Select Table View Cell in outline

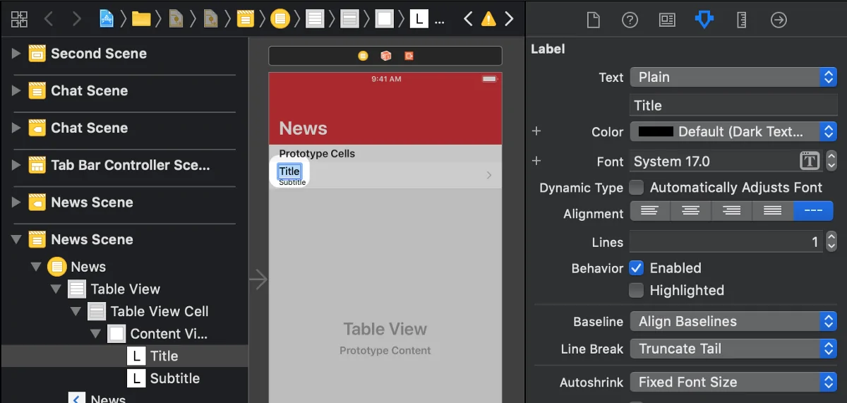point(159,311)
